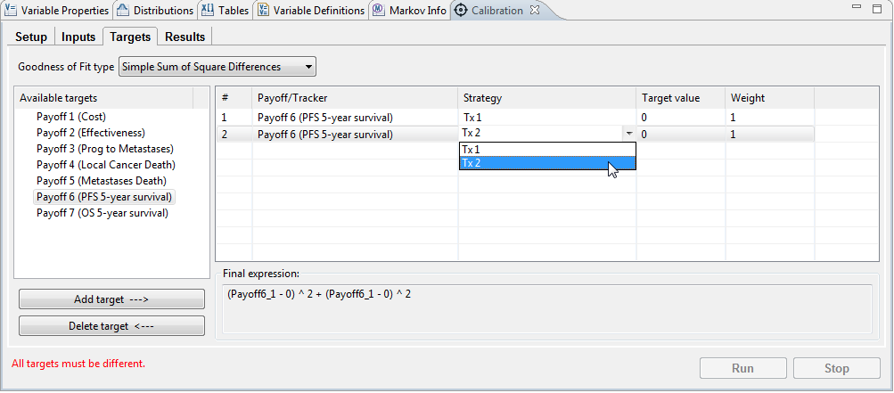Switch to the Setup tab

coord(31,37)
